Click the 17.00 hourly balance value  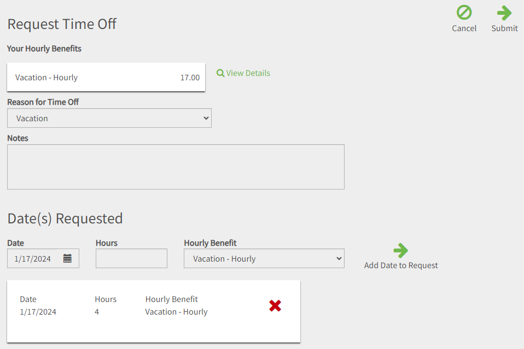click(x=190, y=78)
